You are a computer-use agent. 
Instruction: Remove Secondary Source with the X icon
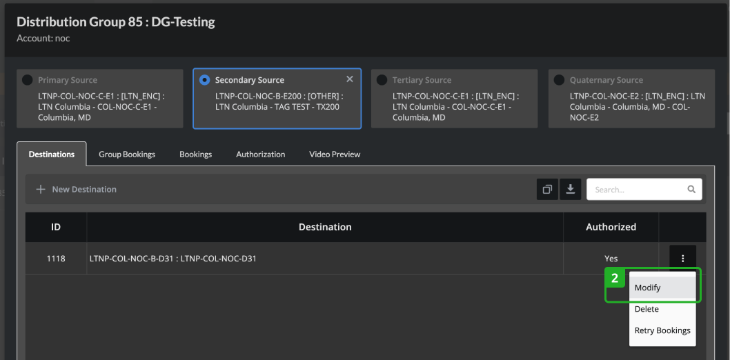[350, 79]
